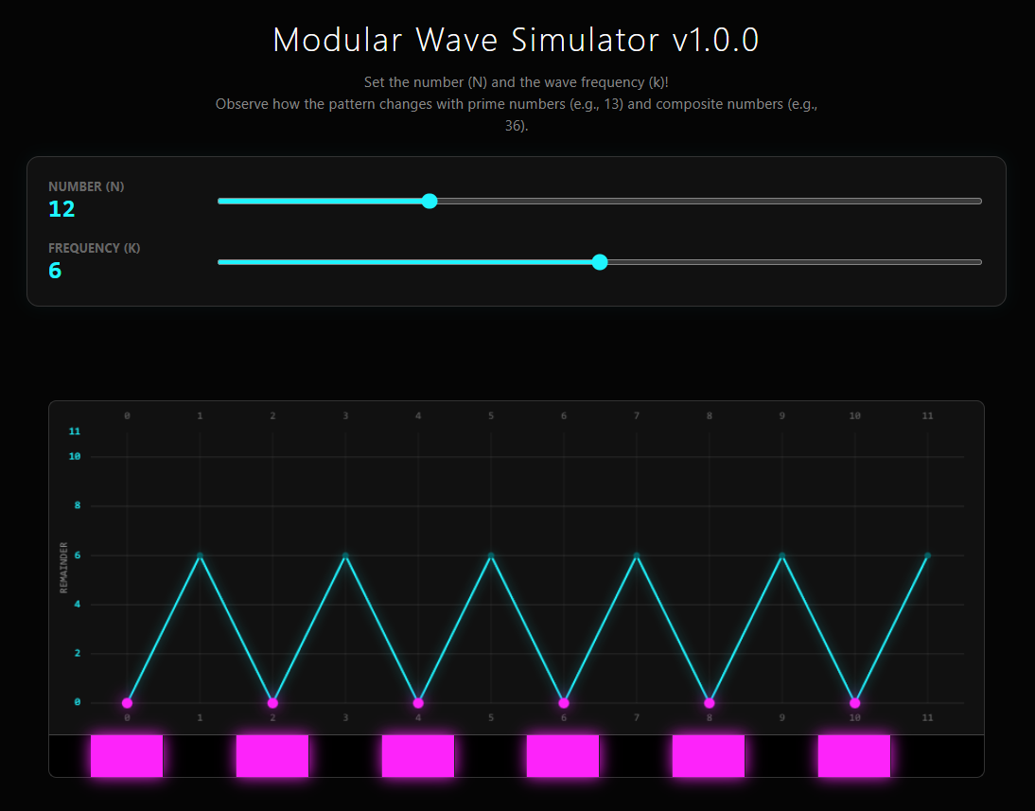Viewport: 1035px width, 811px height.
Task: Click the NUMBER (N) label
Action: [86, 186]
